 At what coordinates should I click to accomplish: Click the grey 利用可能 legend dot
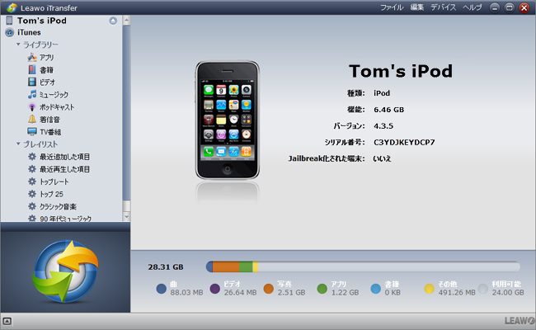(x=483, y=289)
